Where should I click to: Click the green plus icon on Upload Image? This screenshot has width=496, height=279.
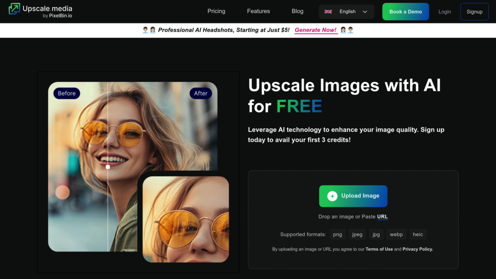[x=332, y=196]
